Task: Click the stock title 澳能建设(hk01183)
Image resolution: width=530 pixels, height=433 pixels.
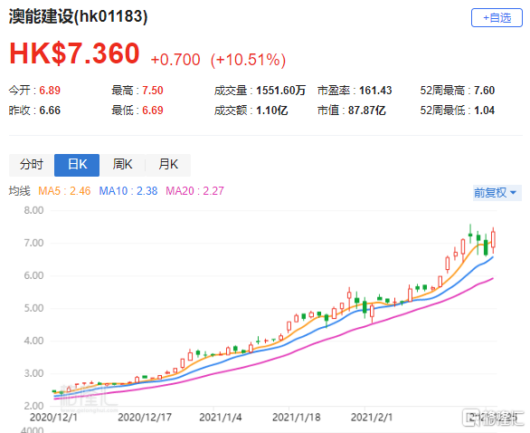Action: pos(78,16)
